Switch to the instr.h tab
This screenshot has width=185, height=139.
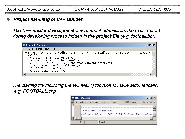[x=115, y=102]
